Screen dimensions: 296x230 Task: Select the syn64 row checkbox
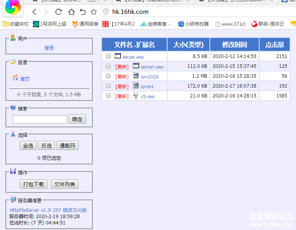click(108, 86)
